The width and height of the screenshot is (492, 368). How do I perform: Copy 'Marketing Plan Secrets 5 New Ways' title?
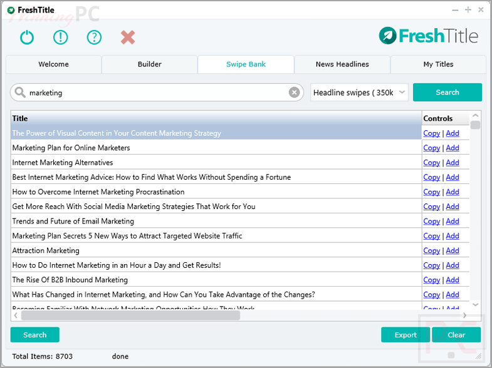431,236
